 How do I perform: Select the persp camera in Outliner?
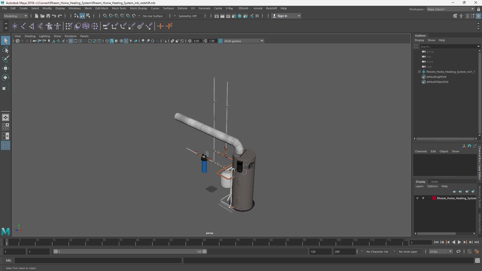pyautogui.click(x=430, y=52)
